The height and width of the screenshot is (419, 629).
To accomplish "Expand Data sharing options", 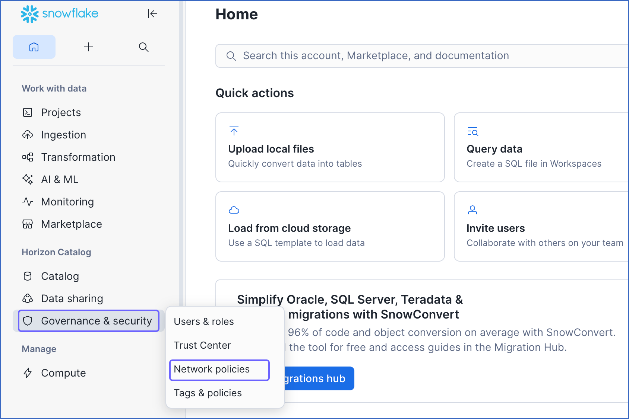I will tap(72, 298).
